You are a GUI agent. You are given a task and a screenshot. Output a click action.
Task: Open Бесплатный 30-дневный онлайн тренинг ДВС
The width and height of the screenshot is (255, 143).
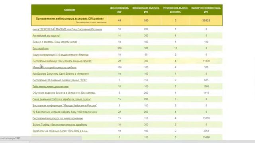click(x=60, y=80)
